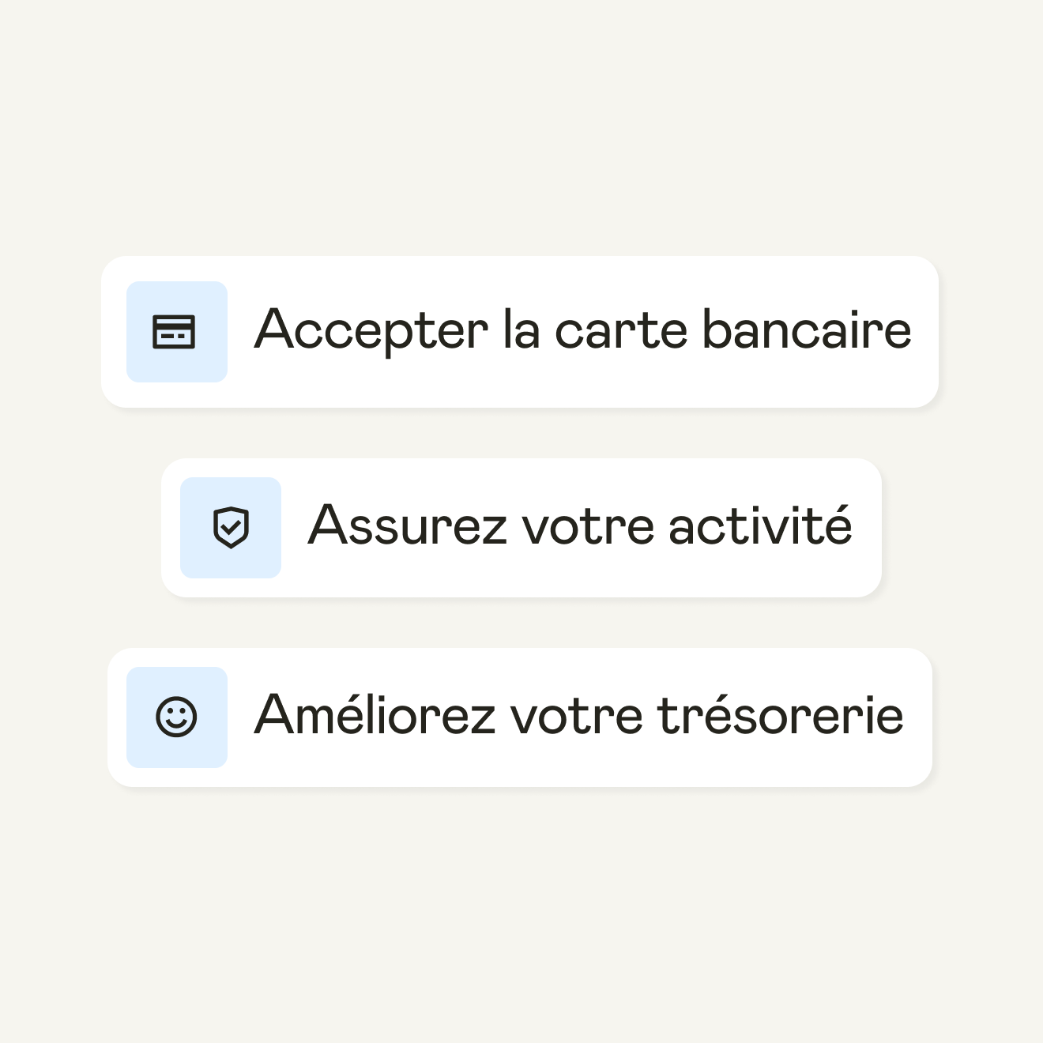Image resolution: width=1043 pixels, height=1043 pixels.
Task: Click the word "trésorerie"
Action: pos(780,716)
